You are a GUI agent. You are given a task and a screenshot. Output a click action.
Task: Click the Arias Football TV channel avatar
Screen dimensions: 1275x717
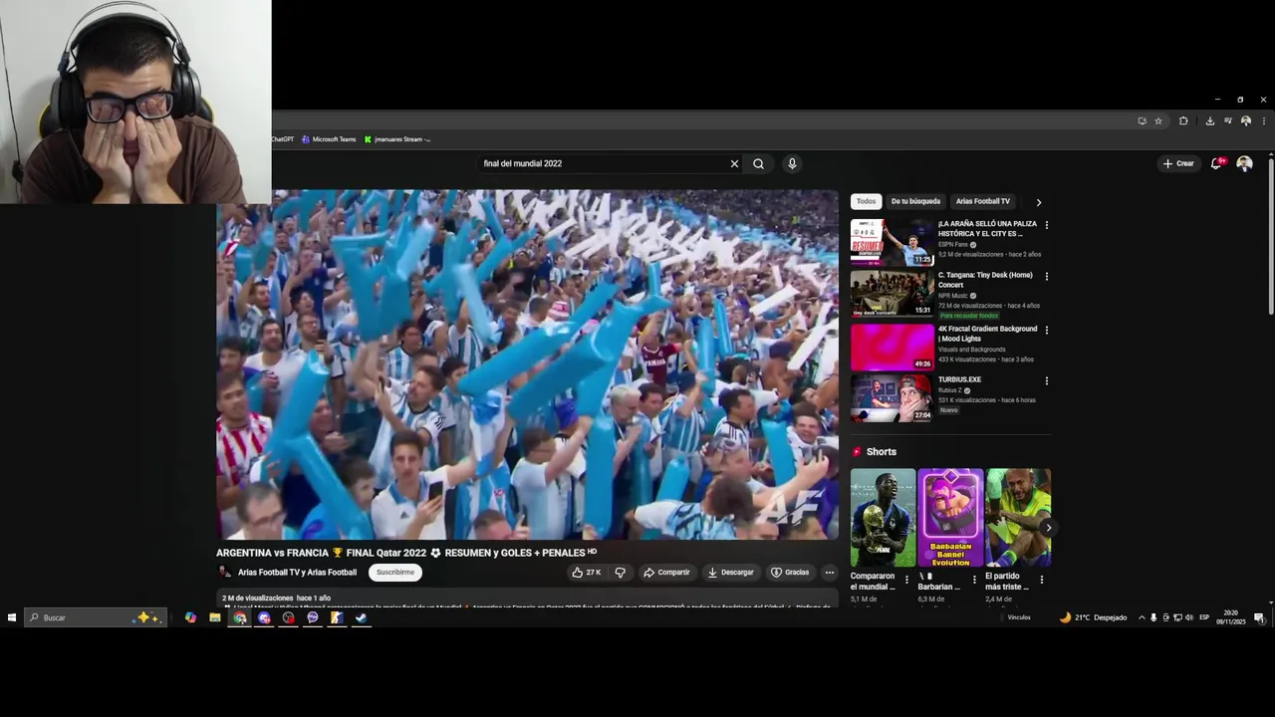(x=224, y=573)
